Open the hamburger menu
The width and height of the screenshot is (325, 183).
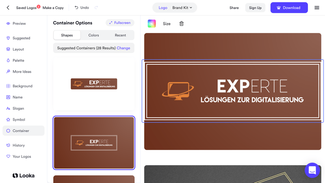(x=317, y=8)
